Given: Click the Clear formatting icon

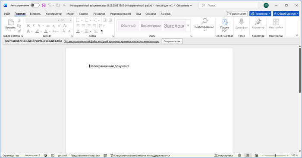Looking at the screenshot, I should pyautogui.click(x=65, y=25).
